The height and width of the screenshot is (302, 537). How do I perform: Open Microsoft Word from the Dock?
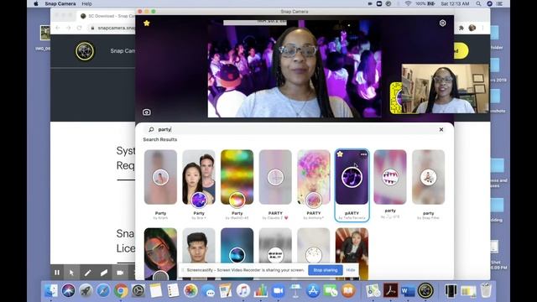coord(408,291)
